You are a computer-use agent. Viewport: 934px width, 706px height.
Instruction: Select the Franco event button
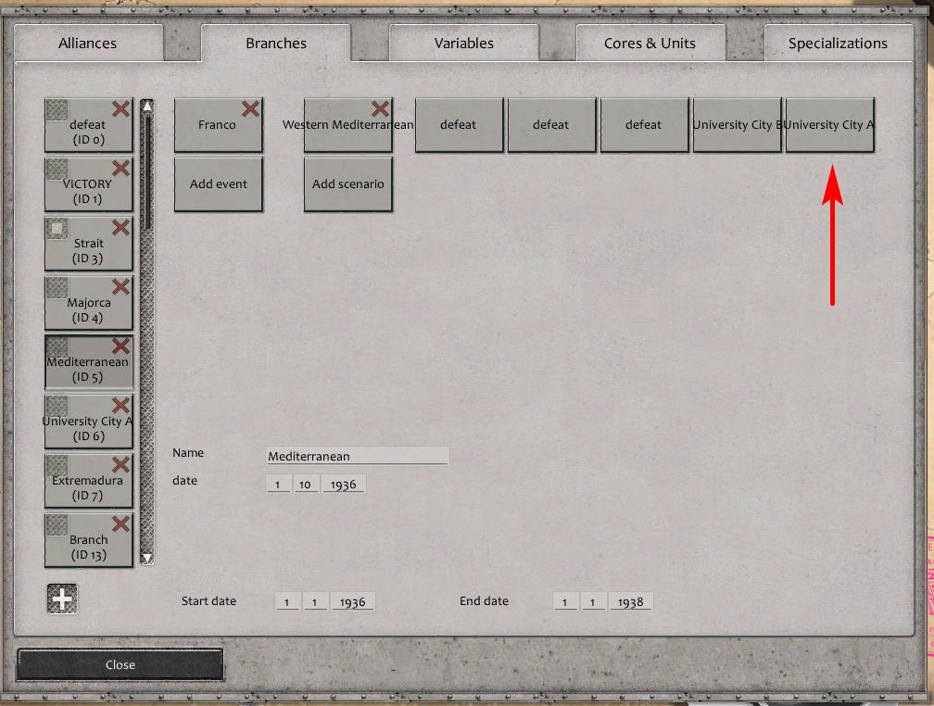coord(218,125)
